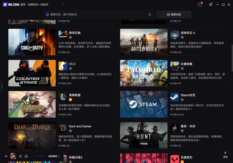Click the 猎杀：对决 title
The image size is (233, 163).
coord(188,126)
